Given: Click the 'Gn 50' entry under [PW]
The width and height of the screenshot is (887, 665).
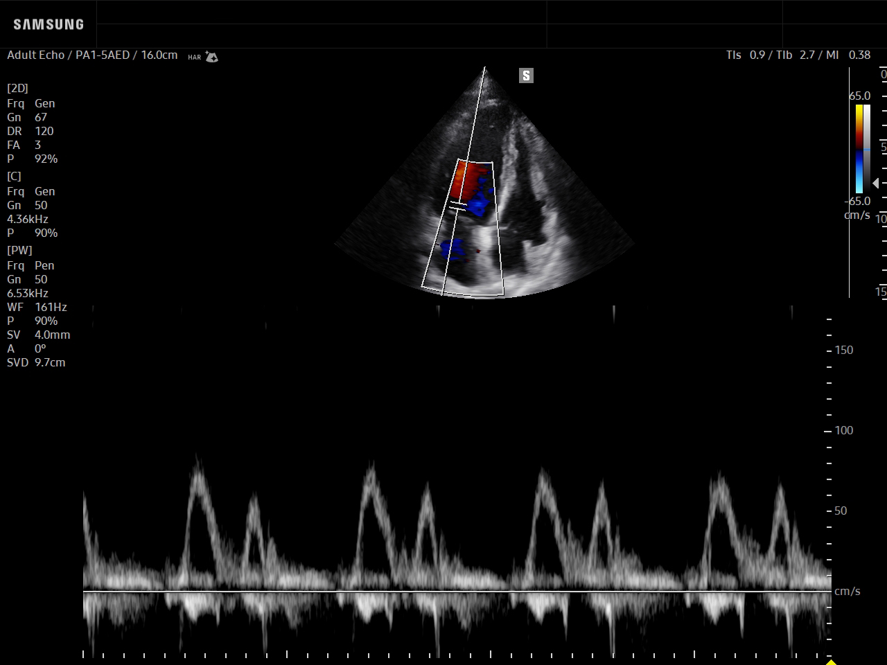Looking at the screenshot, I should [27, 279].
